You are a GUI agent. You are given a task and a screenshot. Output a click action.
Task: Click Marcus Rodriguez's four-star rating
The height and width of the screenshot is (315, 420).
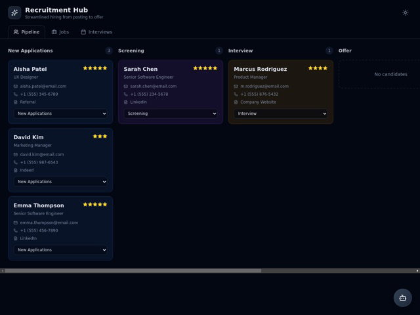[x=318, y=68]
